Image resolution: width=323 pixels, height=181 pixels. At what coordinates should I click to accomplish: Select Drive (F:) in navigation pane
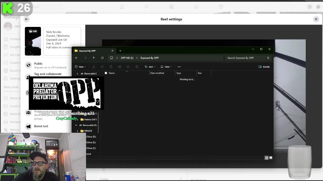91,148
